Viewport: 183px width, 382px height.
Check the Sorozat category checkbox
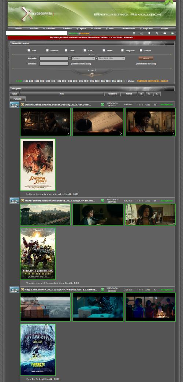coord(48,51)
